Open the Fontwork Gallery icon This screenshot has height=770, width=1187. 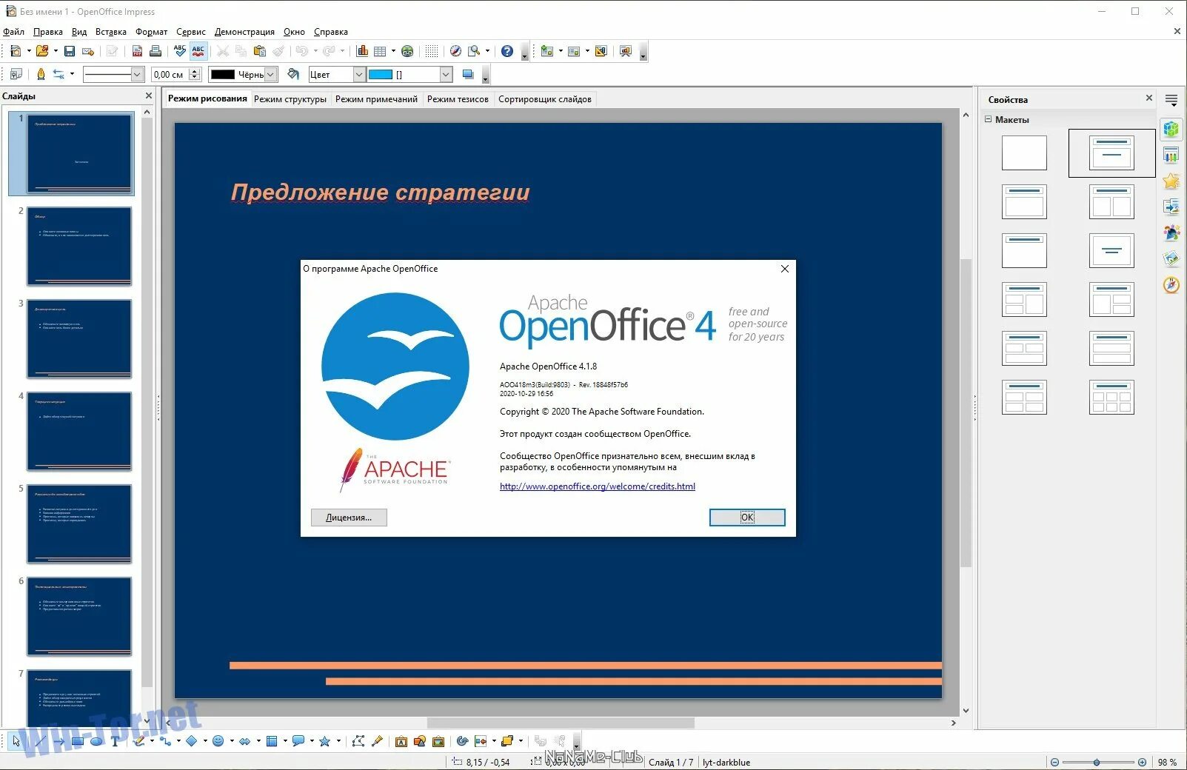click(x=401, y=740)
